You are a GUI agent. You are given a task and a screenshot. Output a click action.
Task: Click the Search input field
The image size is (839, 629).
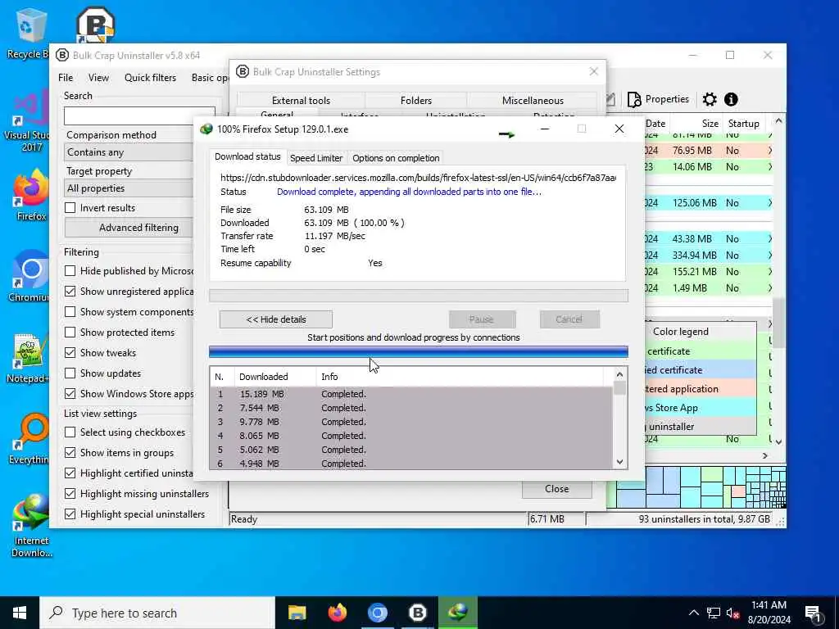tap(139, 116)
